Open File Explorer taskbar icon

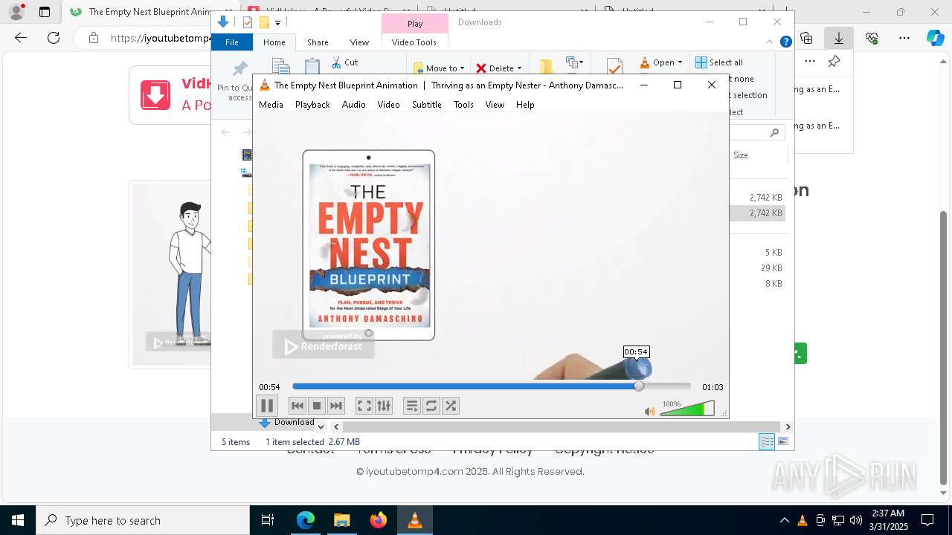[341, 520]
